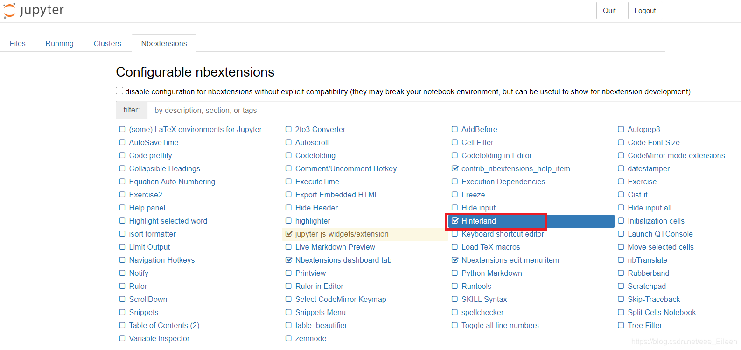Select the Initialization cells link
The width and height of the screenshot is (741, 350).
(x=656, y=221)
